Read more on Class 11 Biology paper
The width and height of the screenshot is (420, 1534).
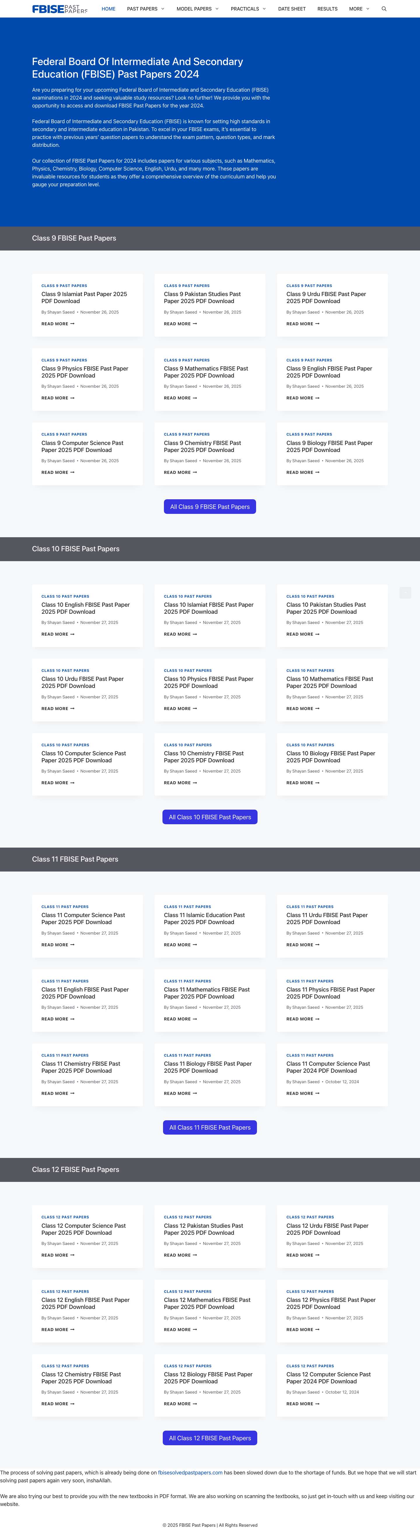[x=180, y=1093]
